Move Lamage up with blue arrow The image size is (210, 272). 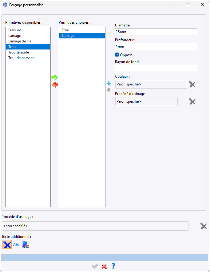tap(109, 83)
